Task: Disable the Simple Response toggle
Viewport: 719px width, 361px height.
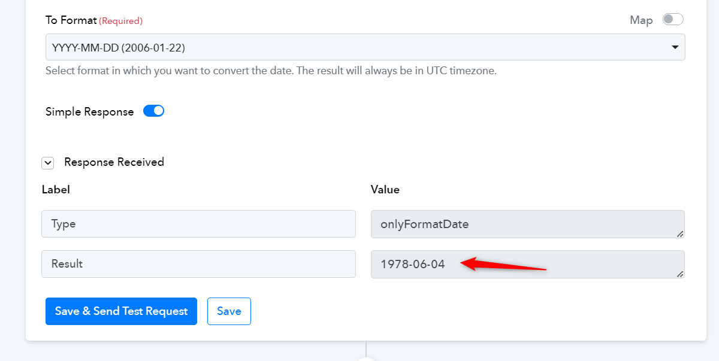Action: [x=153, y=111]
